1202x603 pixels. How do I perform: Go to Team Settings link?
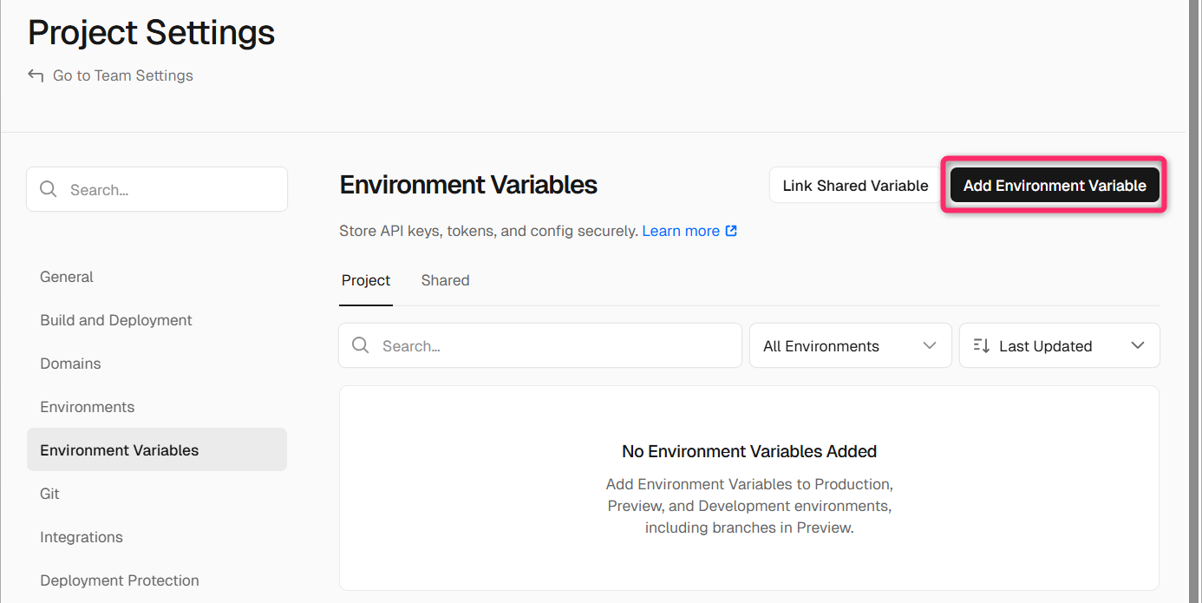(x=122, y=75)
